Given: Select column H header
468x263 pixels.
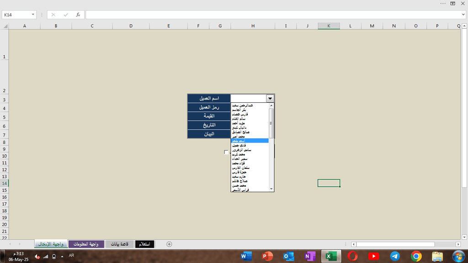Looking at the screenshot, I should point(253,26).
